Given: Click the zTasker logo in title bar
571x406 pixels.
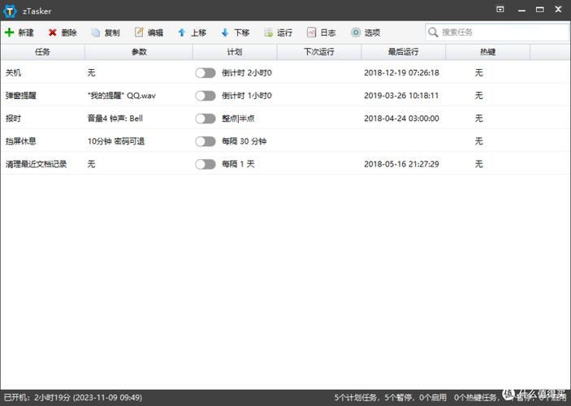Looking at the screenshot, I should [x=10, y=11].
